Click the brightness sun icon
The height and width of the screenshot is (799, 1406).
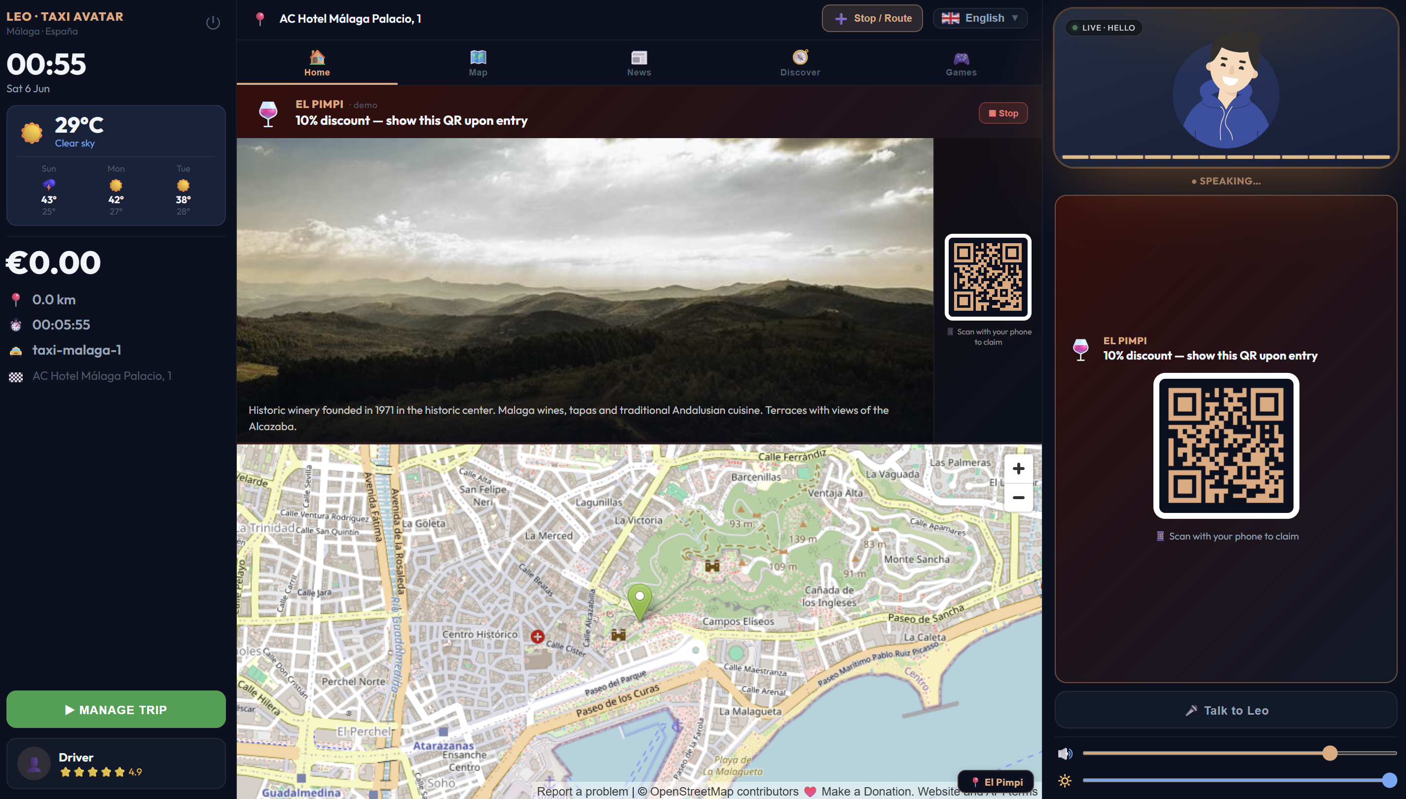tap(1065, 780)
